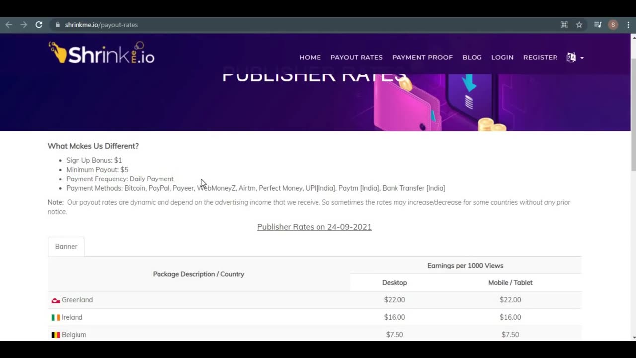636x358 pixels.
Task: Click 'Minimum Payout: $5' list item
Action: (97, 170)
